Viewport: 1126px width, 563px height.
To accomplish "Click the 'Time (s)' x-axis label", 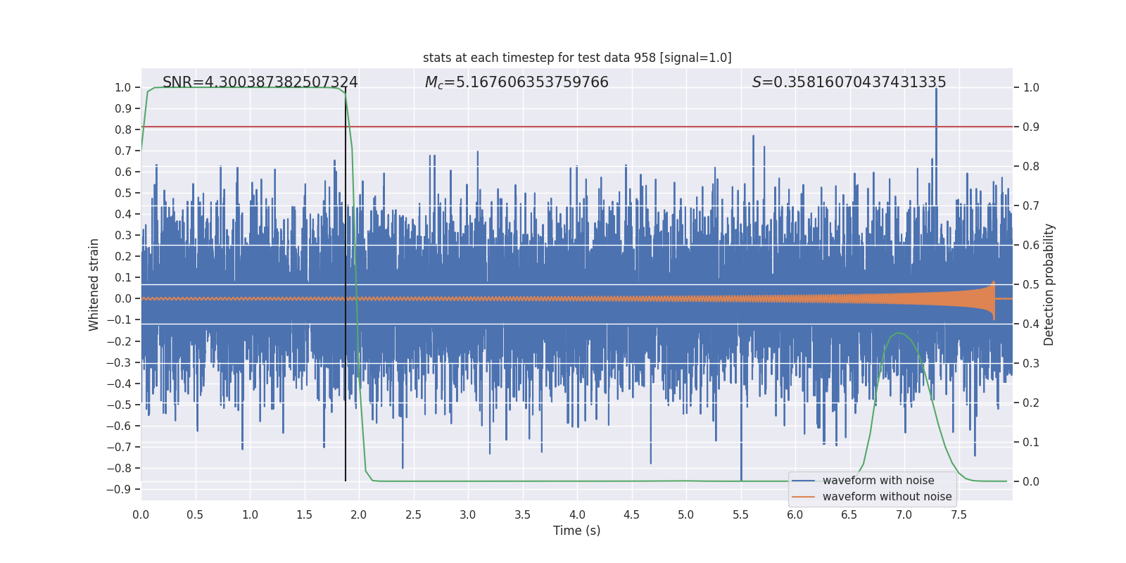I will [576, 531].
